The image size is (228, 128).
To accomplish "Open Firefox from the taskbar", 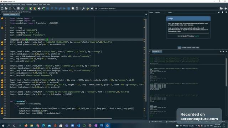I will [26, 126].
